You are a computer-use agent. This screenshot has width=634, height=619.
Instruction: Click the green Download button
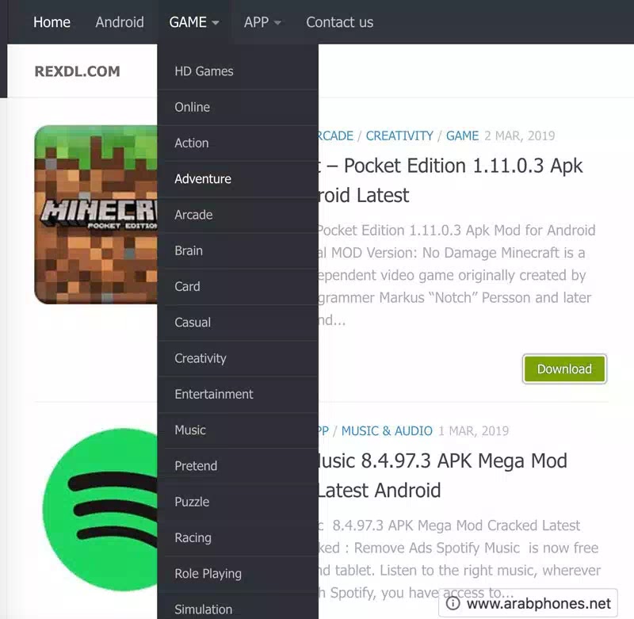[x=564, y=369]
